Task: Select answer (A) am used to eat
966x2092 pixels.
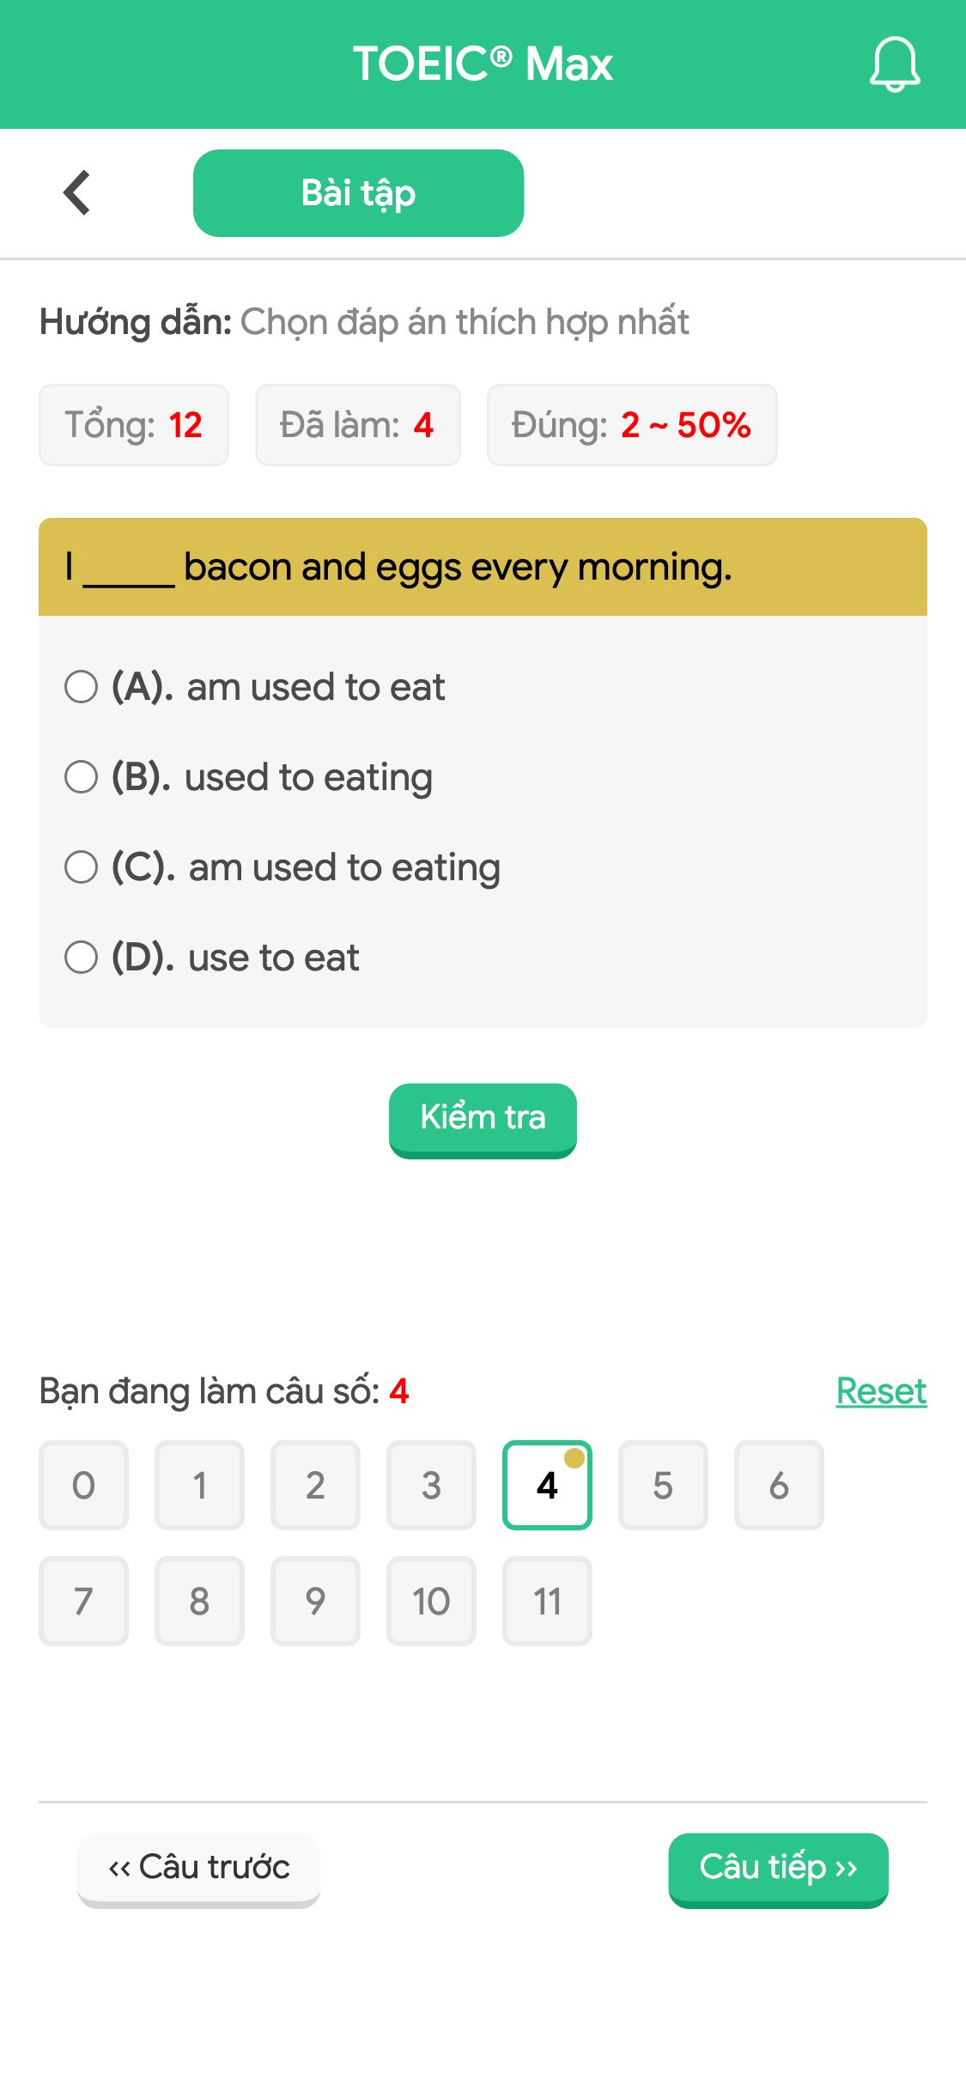Action: pos(255,687)
